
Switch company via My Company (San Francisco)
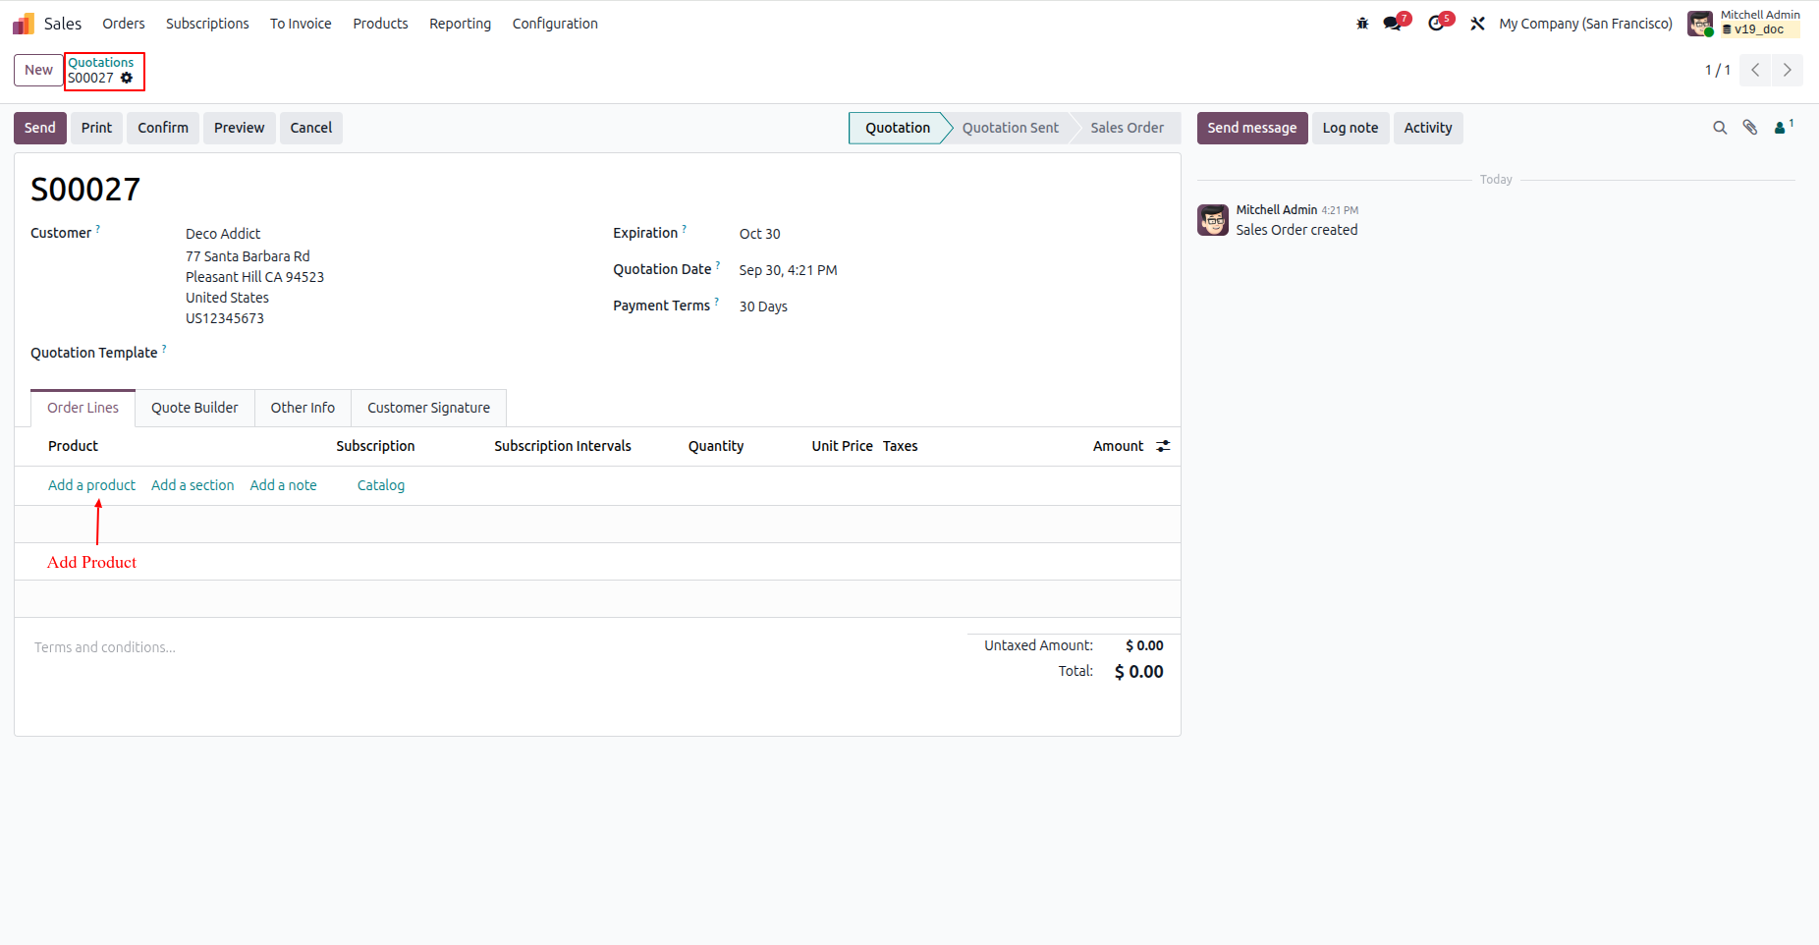pyautogui.click(x=1585, y=24)
